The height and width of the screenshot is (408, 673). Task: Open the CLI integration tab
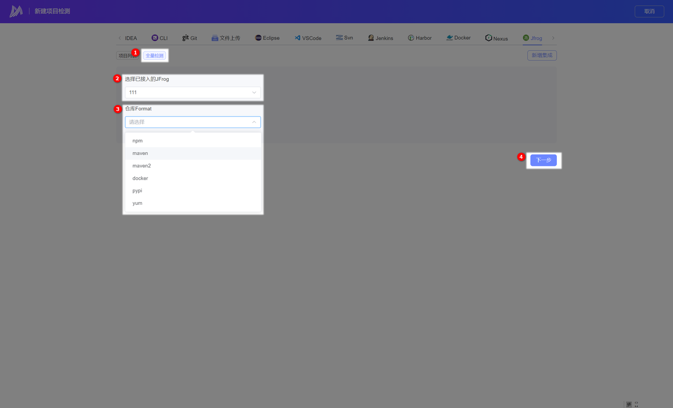click(x=159, y=38)
